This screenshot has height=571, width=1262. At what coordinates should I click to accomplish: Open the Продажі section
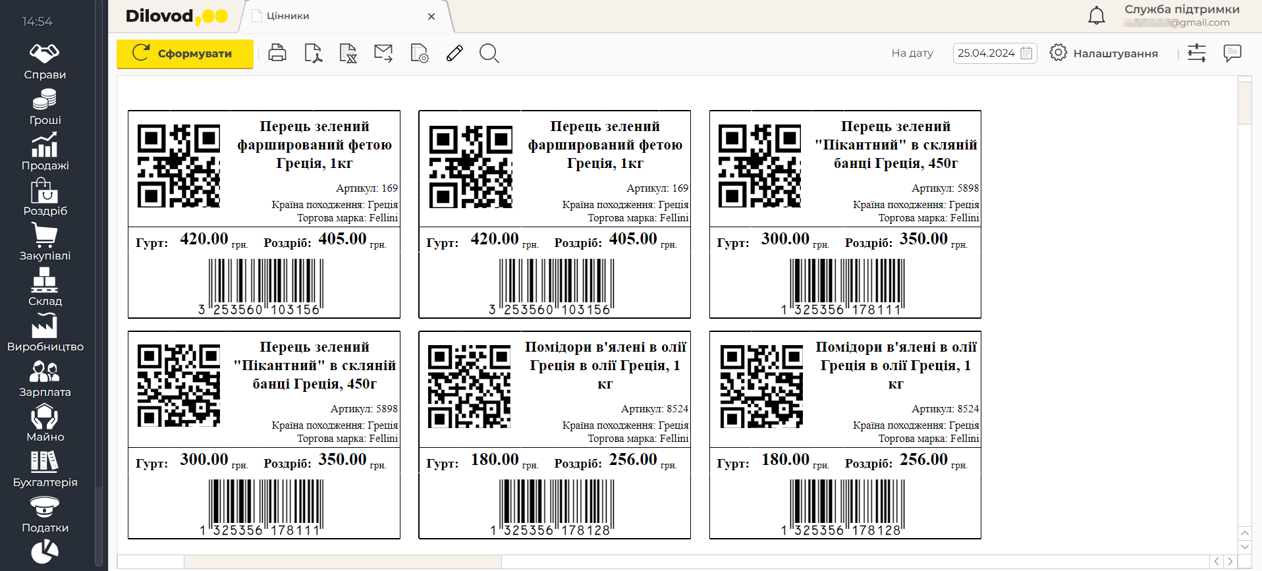(x=45, y=152)
